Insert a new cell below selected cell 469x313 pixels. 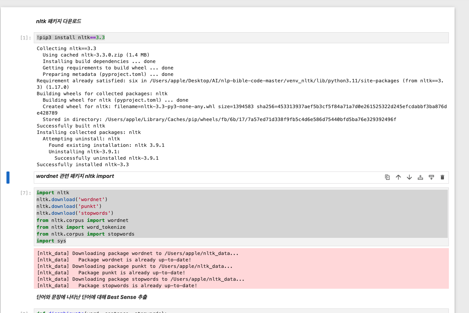point(431,177)
